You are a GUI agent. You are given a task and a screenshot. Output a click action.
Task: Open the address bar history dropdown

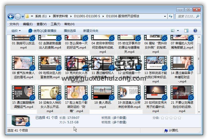165,16
